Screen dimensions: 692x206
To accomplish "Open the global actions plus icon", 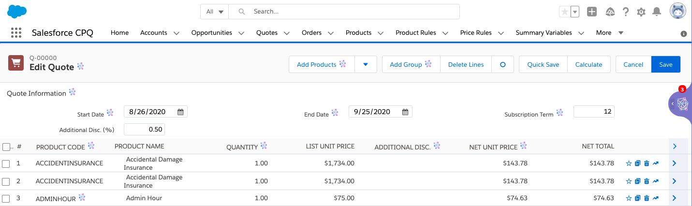I will tap(592, 12).
